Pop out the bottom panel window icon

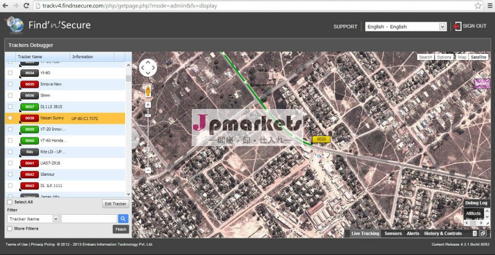tap(483, 233)
